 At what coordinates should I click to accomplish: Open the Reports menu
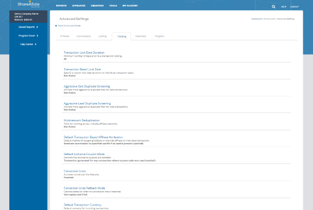(x=61, y=5)
